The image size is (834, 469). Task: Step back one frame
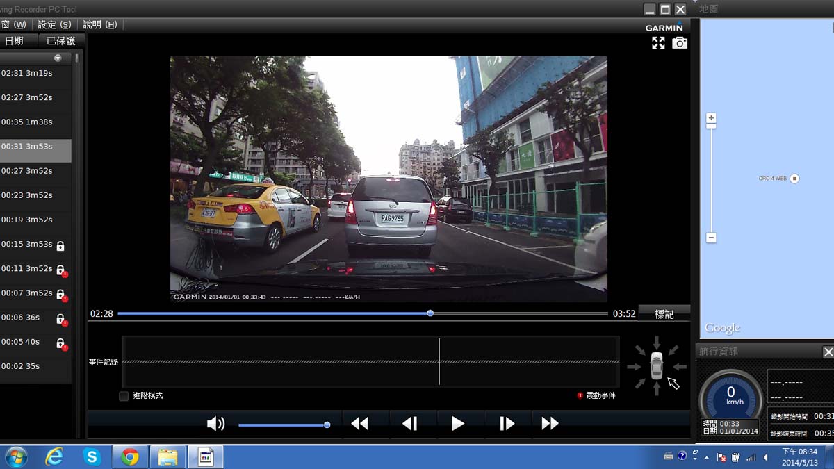tap(410, 424)
